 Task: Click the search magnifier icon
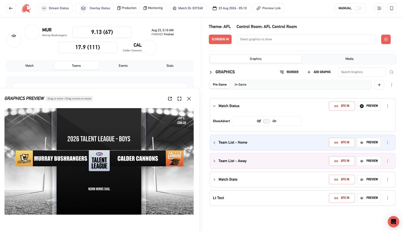(x=392, y=72)
